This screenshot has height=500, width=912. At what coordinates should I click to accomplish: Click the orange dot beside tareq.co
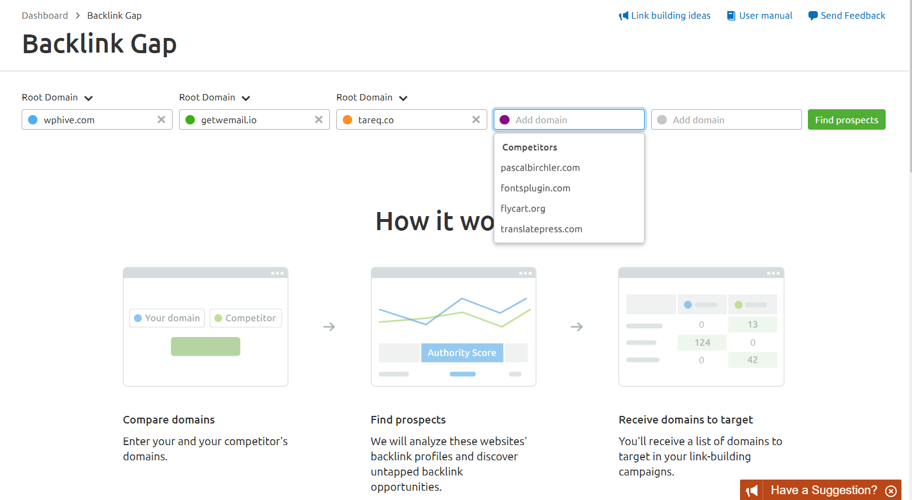347,119
